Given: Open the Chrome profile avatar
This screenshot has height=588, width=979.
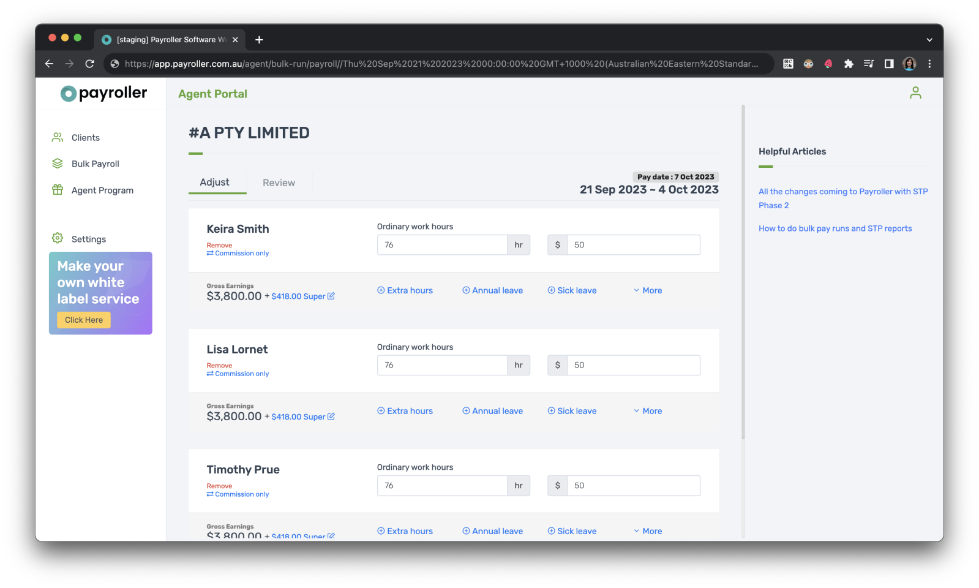Looking at the screenshot, I should tap(909, 64).
